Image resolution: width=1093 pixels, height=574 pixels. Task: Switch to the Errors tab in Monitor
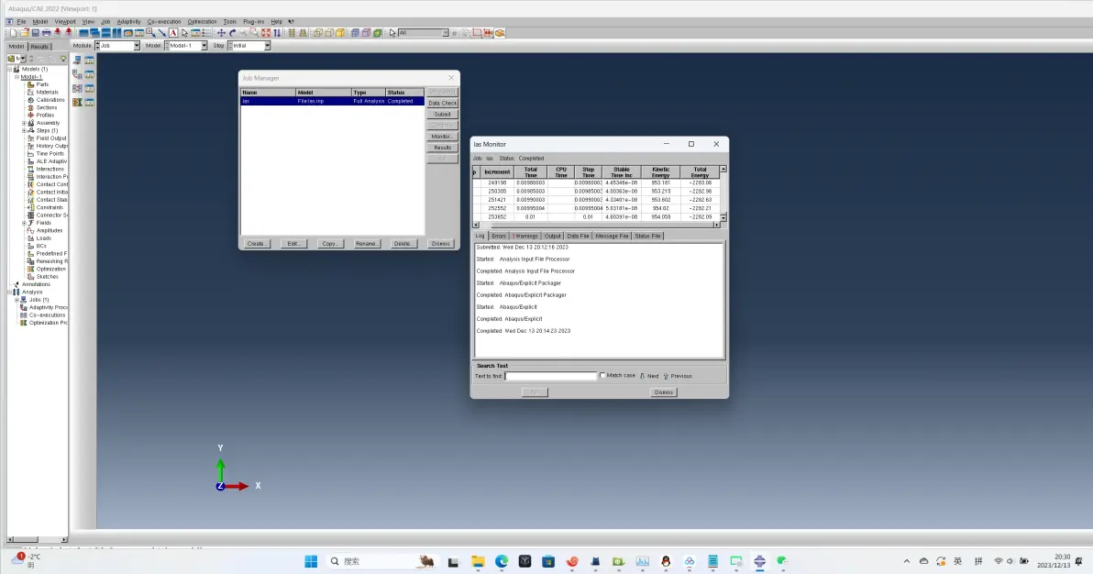(x=499, y=236)
